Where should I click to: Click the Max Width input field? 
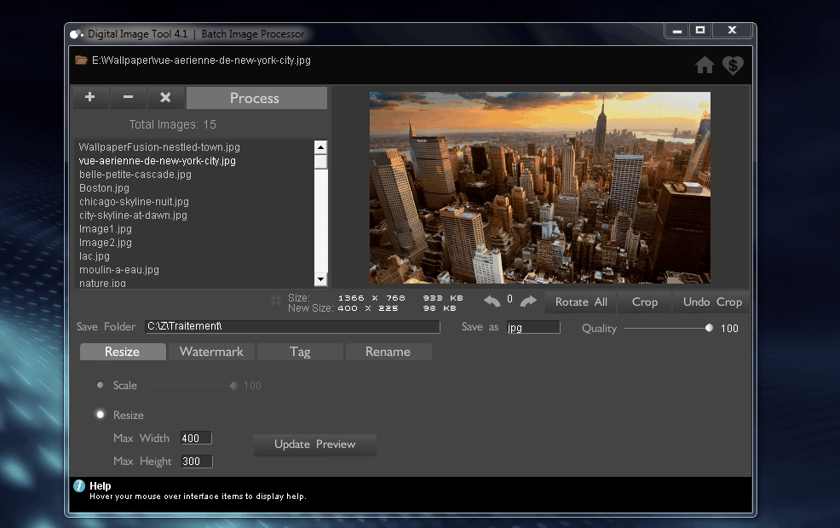tap(196, 438)
